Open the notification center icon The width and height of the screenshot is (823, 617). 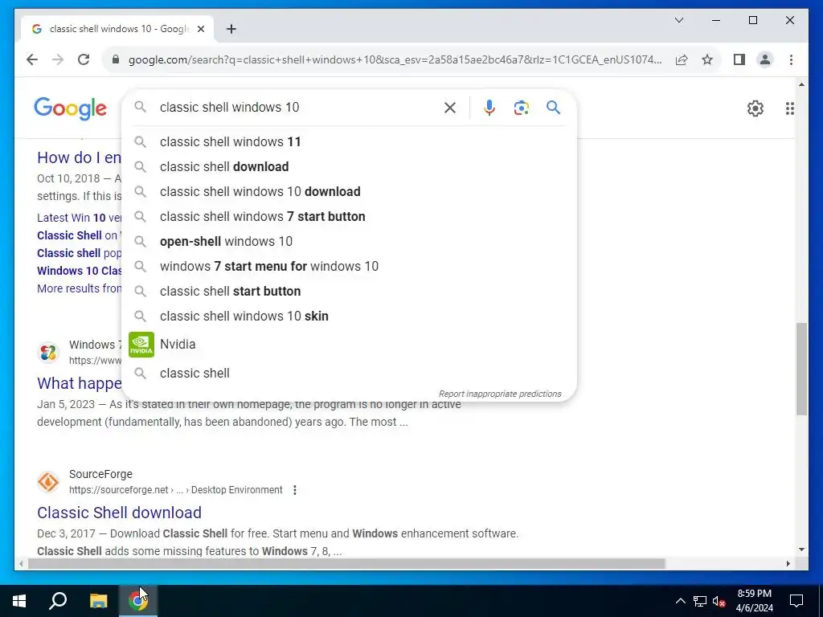(796, 601)
